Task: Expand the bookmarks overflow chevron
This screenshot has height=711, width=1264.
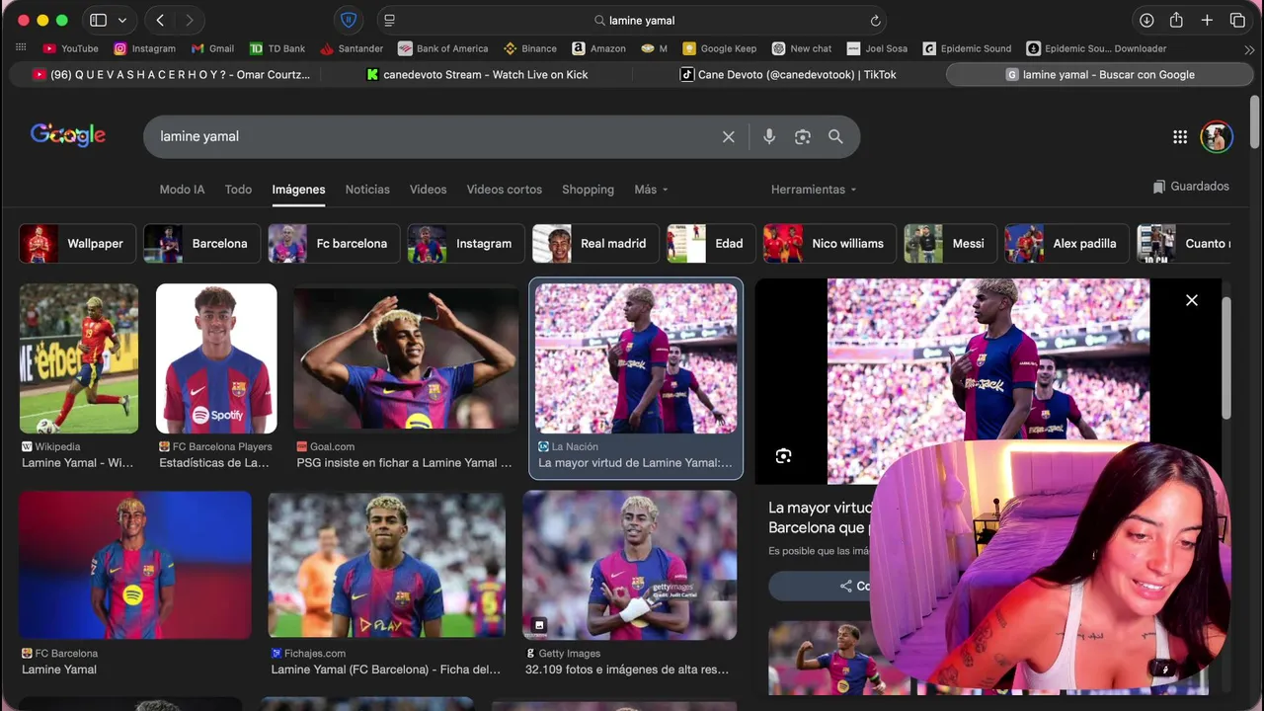Action: pyautogui.click(x=1249, y=48)
